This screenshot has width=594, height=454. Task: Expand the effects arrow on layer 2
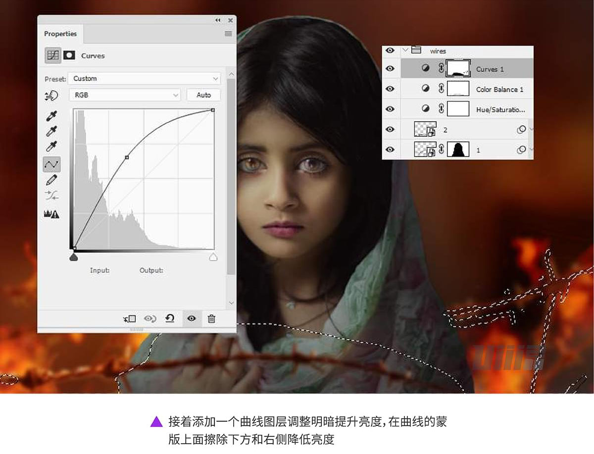tap(531, 129)
